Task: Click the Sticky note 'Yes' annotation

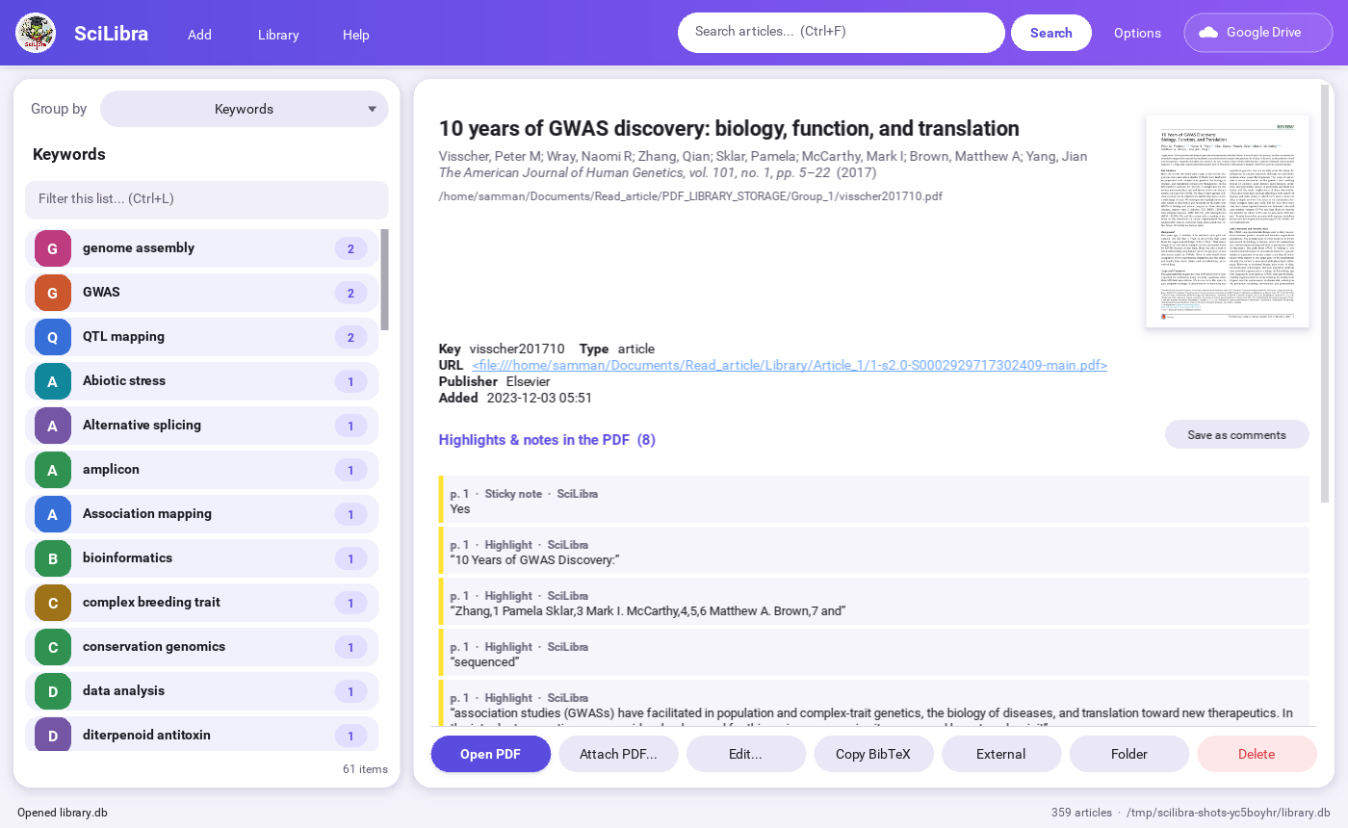Action: coord(874,500)
